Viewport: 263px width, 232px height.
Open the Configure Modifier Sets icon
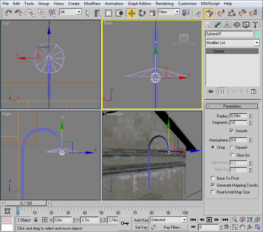pos(254,91)
